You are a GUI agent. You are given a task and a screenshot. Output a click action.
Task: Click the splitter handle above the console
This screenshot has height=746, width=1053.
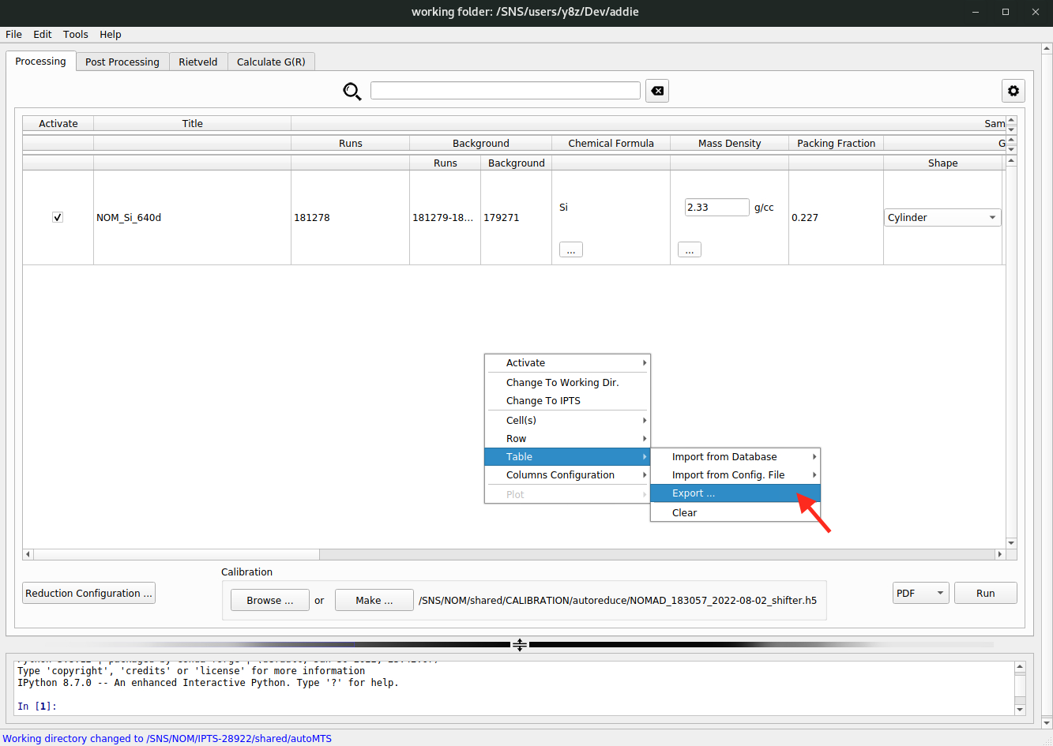[519, 645]
